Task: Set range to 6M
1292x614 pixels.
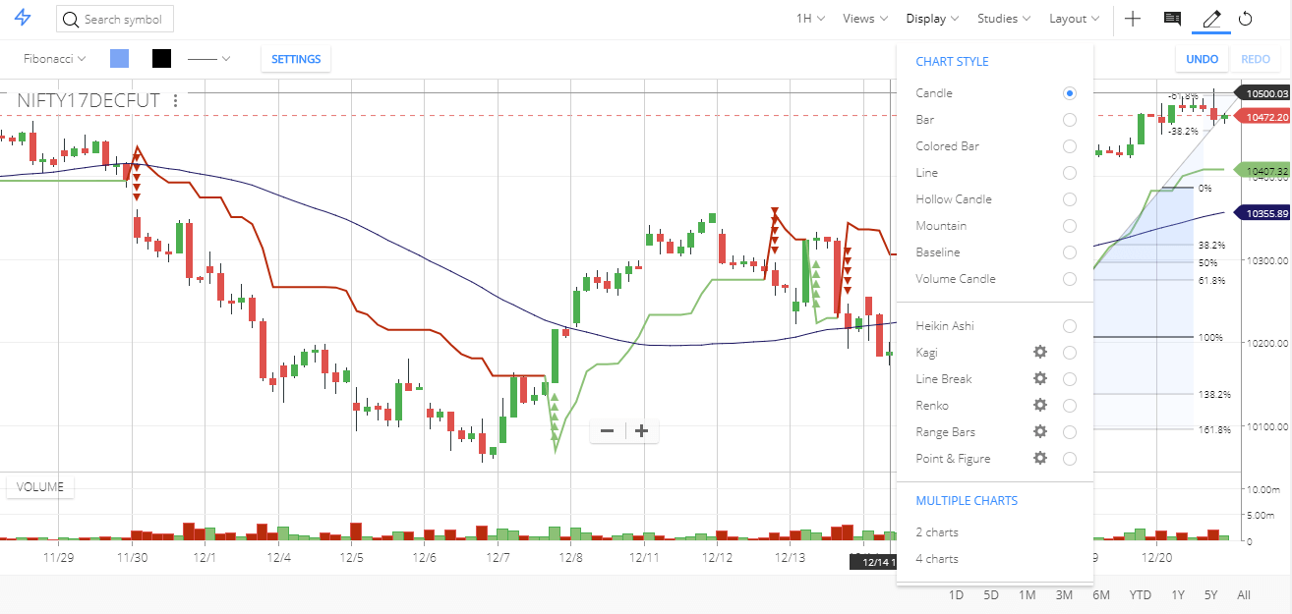Action: point(1100,595)
